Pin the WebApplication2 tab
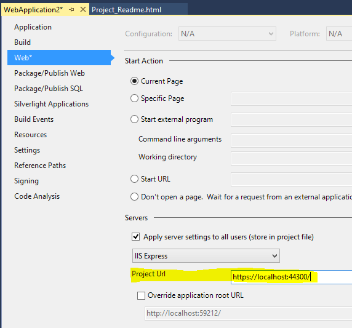Screen dimensions: 352x328 click(x=72, y=10)
